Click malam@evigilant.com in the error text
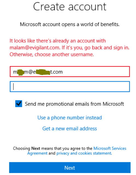The width and height of the screenshot is (136, 175). 35,48
